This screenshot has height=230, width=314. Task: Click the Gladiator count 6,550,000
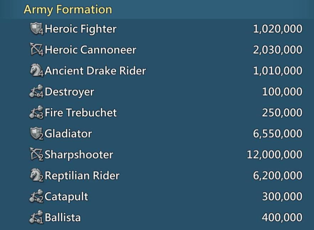click(278, 134)
